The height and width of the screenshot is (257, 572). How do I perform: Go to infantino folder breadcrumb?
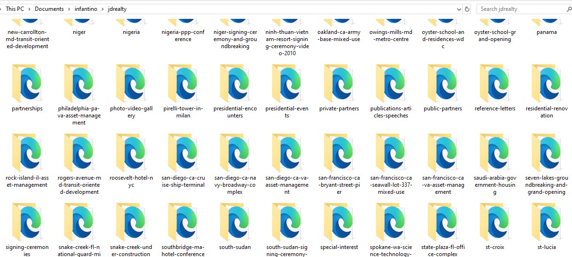click(85, 9)
